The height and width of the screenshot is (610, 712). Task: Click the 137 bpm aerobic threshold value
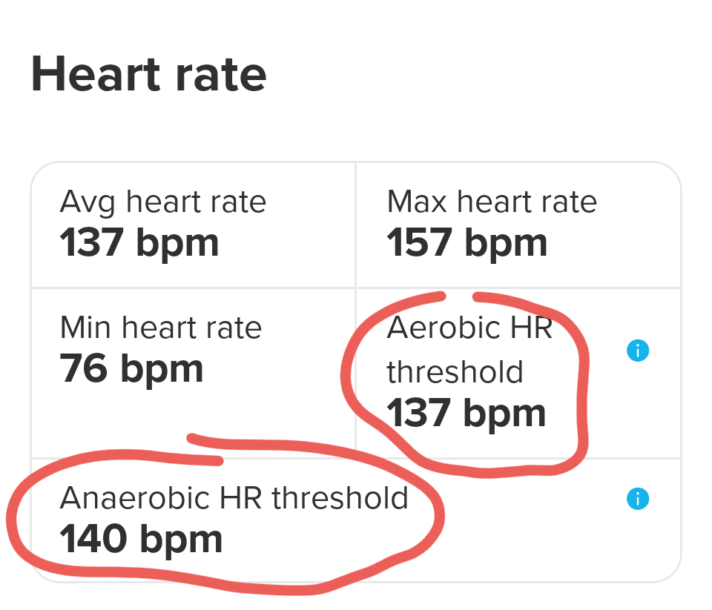point(467,413)
